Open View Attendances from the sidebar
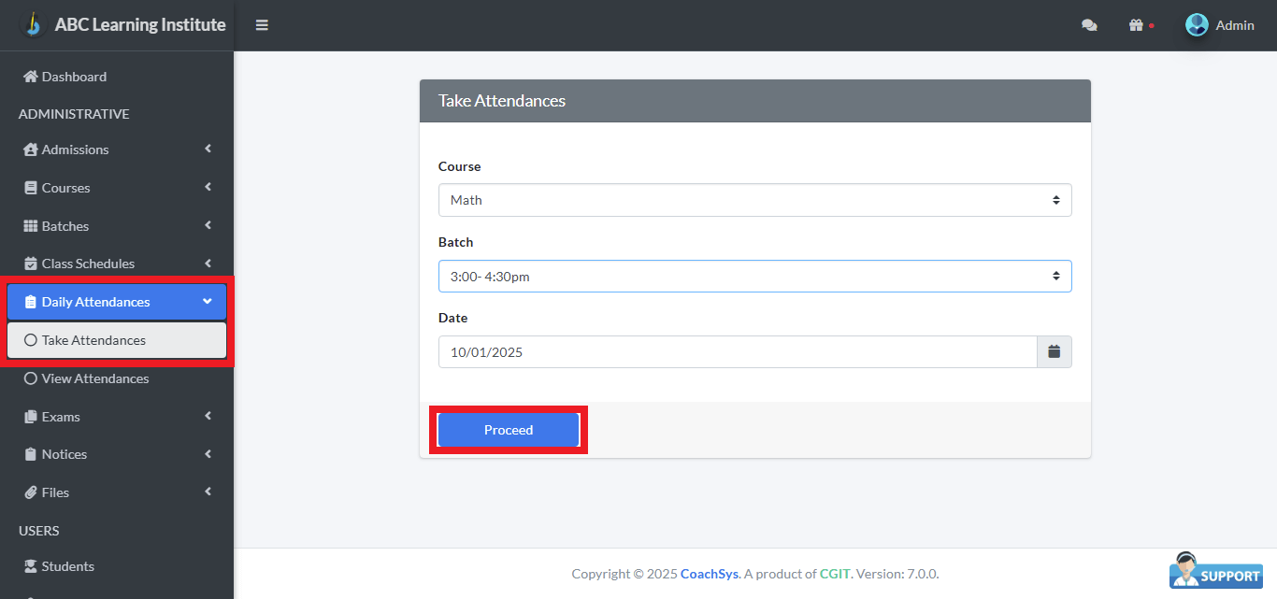Screen dimensions: 1277x599 tap(96, 378)
